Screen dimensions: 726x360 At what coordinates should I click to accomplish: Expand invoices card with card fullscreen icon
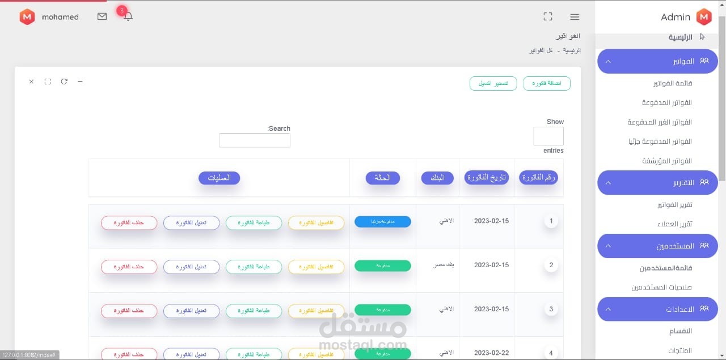[x=48, y=82]
